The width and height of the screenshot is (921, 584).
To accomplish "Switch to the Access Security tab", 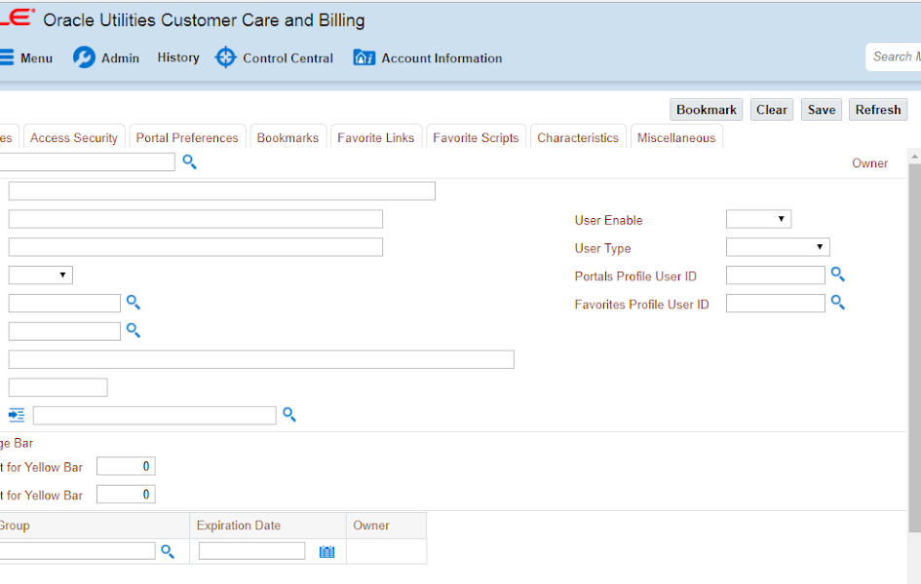I will click(74, 137).
